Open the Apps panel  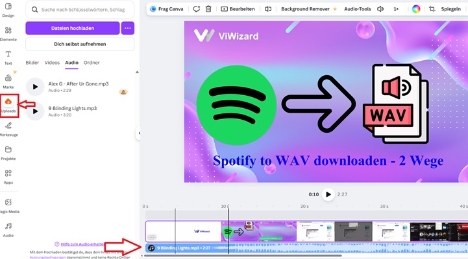(x=8, y=177)
